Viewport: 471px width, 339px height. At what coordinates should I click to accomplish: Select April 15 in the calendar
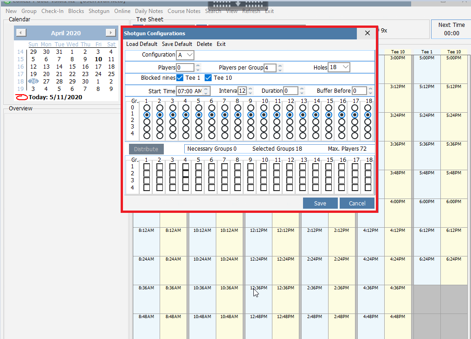click(72, 67)
